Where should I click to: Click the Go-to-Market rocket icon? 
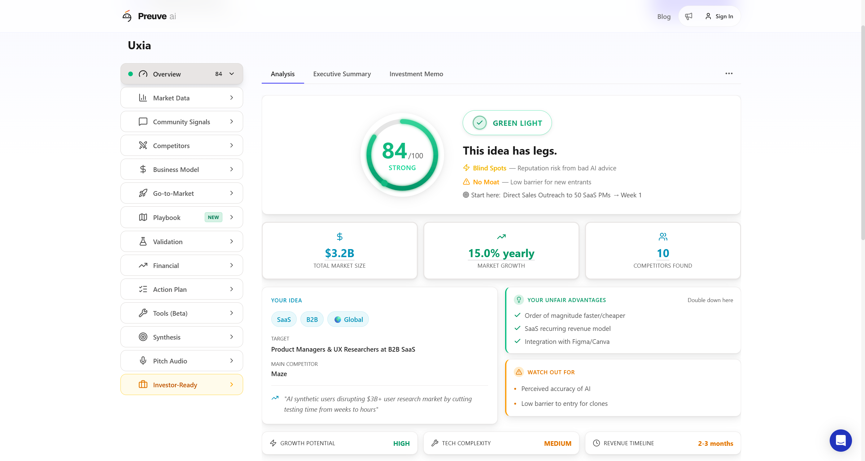coord(143,193)
